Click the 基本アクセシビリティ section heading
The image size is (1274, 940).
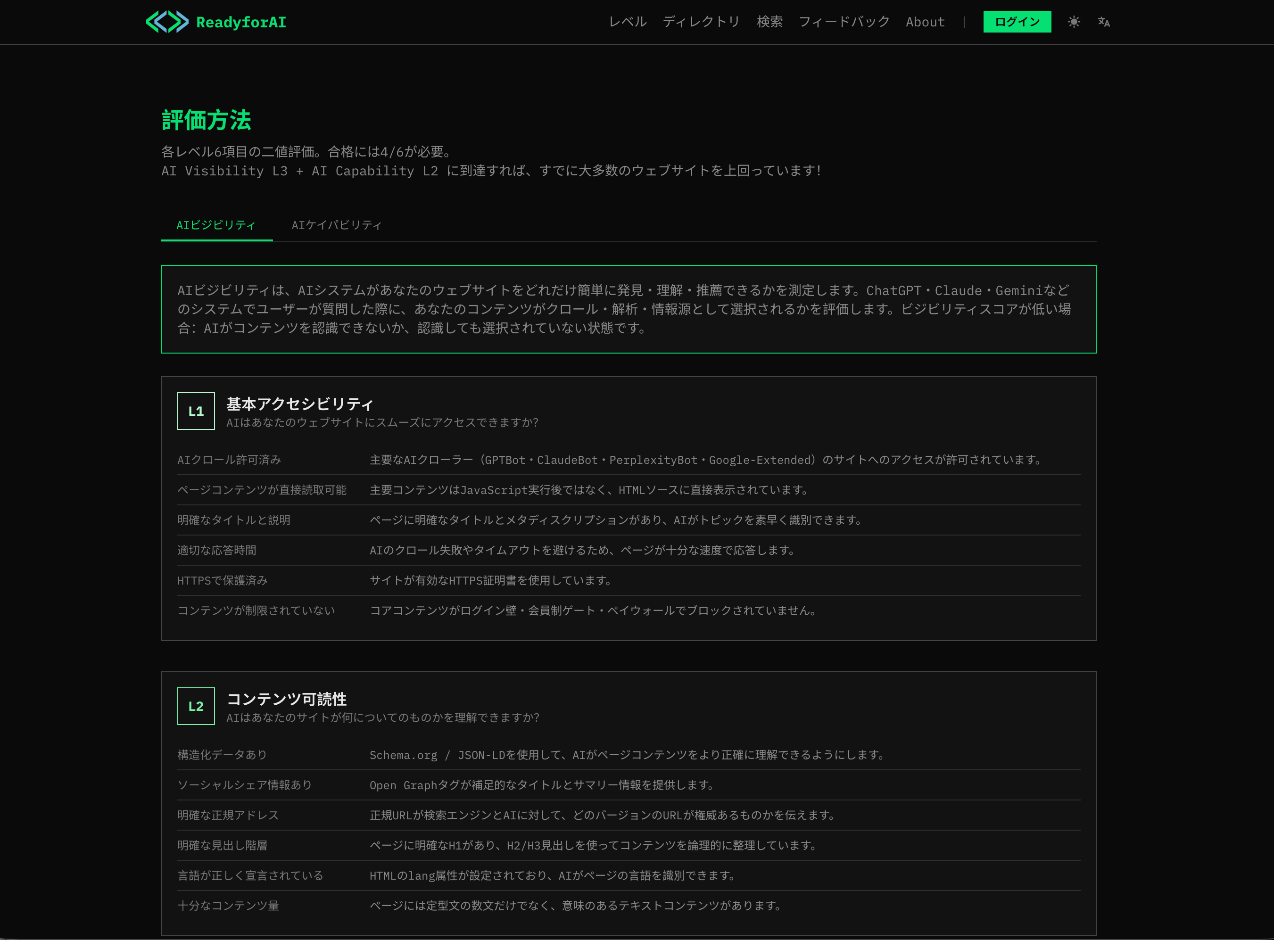(299, 404)
